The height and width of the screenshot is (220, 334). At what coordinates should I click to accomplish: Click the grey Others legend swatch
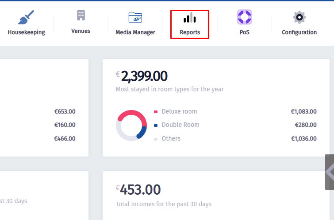point(156,139)
